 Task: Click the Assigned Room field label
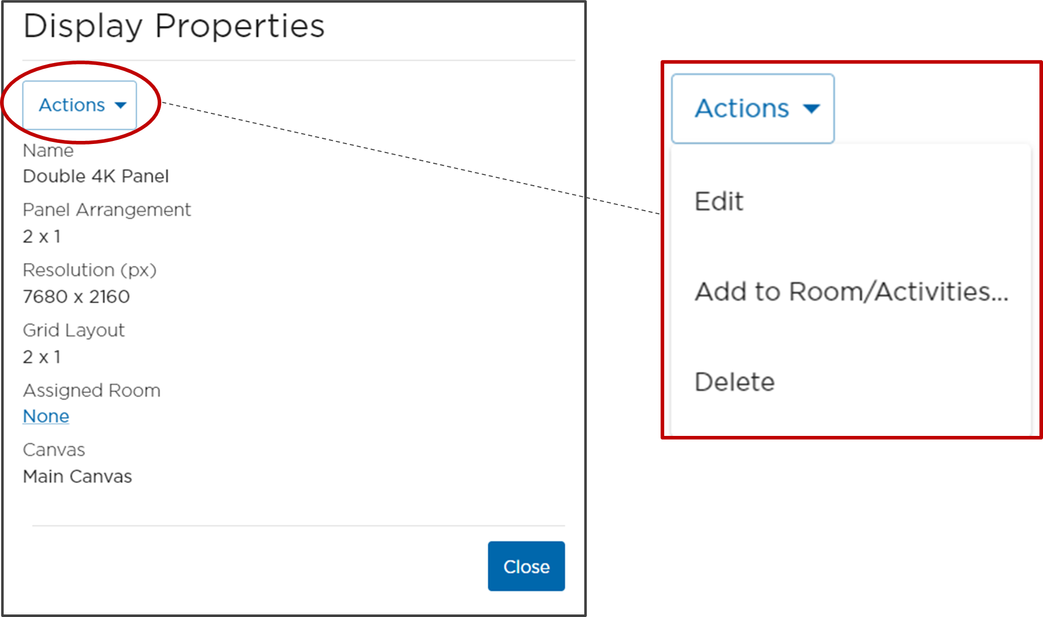tap(92, 391)
